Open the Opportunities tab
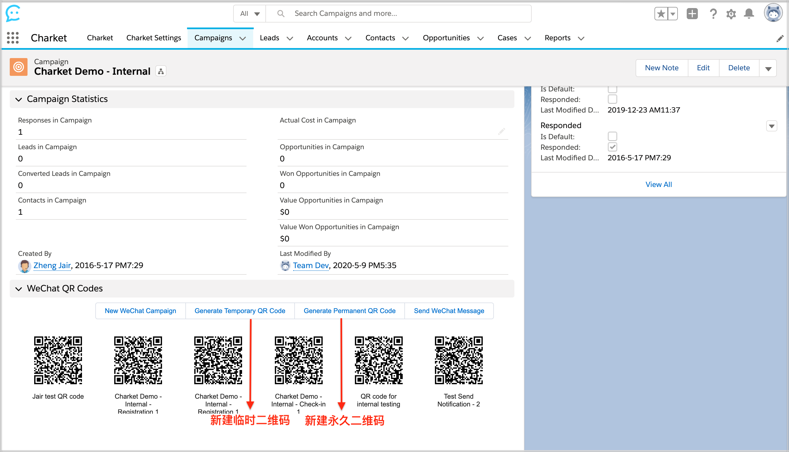This screenshot has height=452, width=789. pyautogui.click(x=446, y=38)
